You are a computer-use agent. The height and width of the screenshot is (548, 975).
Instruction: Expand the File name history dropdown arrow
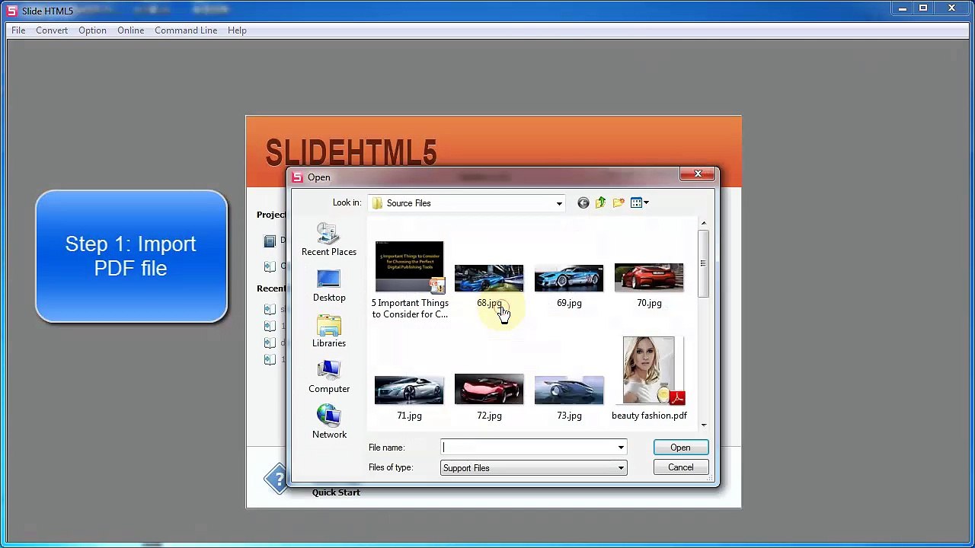pyautogui.click(x=621, y=448)
